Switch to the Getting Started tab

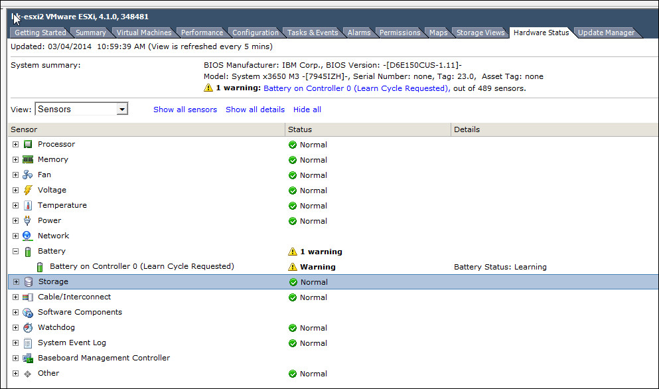click(40, 33)
